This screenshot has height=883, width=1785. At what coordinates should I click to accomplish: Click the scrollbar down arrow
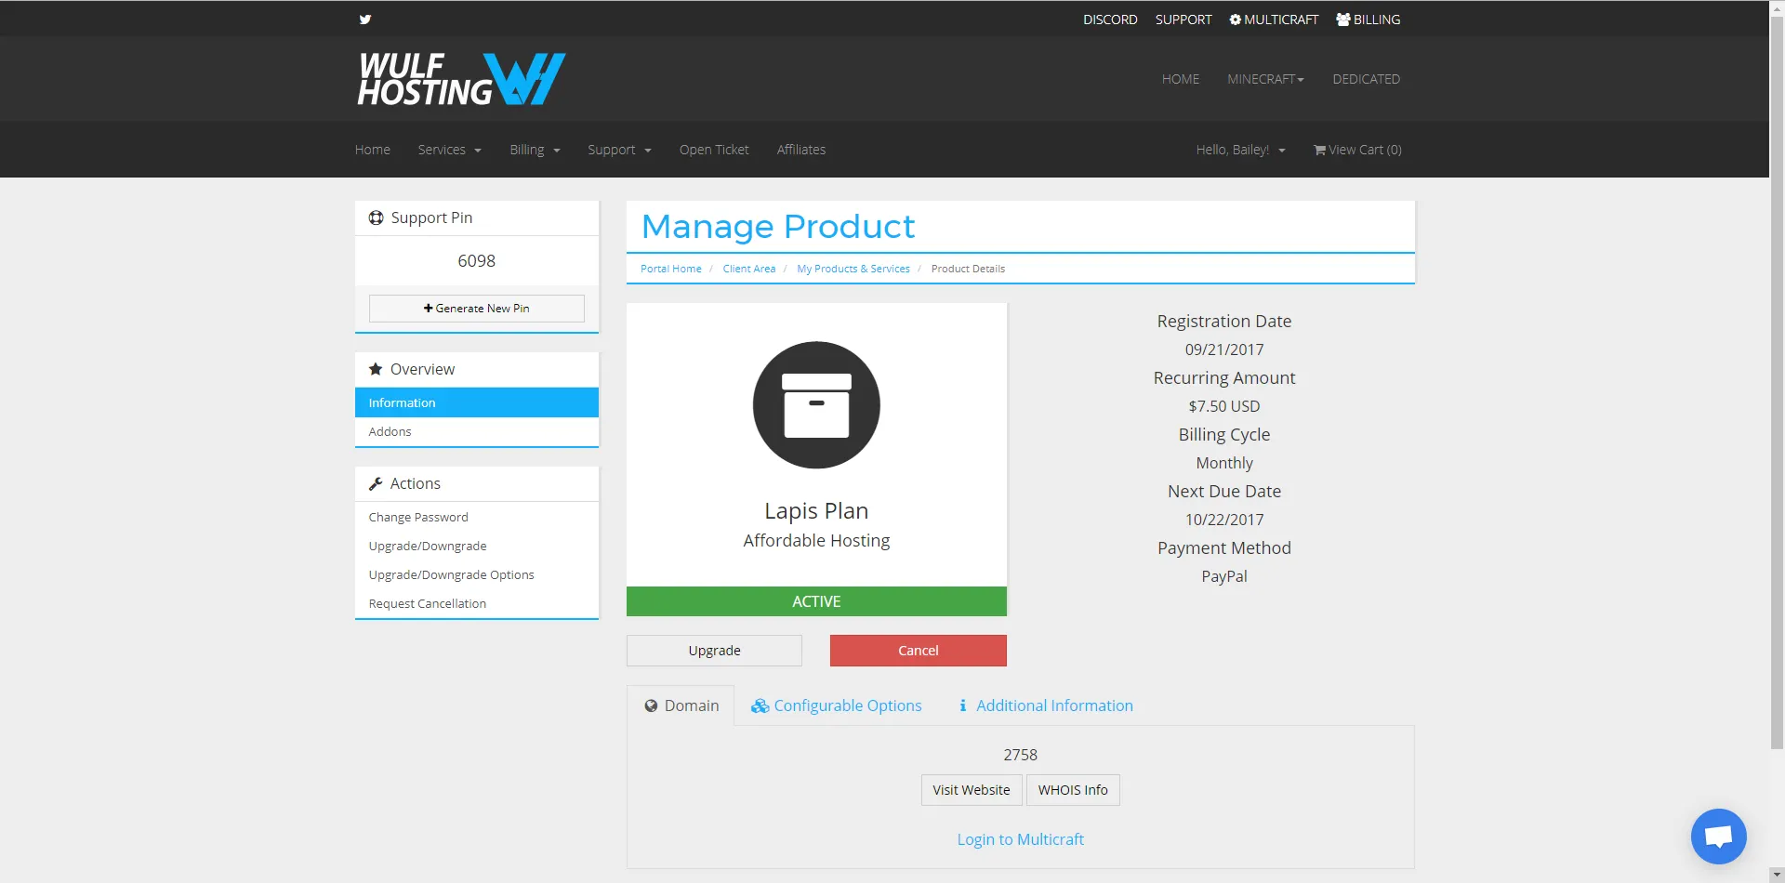pyautogui.click(x=1777, y=876)
